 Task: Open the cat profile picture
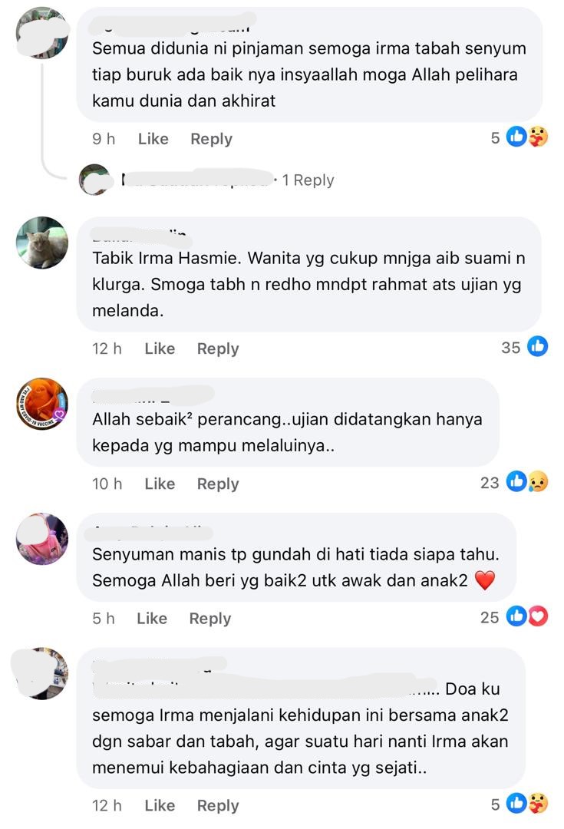coord(42,243)
